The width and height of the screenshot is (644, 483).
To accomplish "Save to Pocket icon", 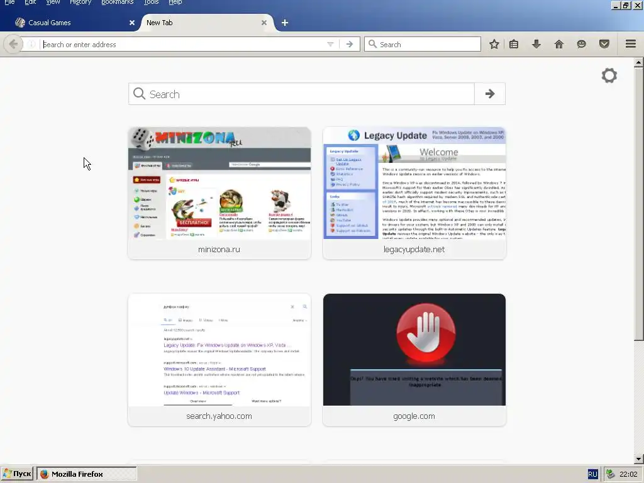I will click(x=604, y=44).
